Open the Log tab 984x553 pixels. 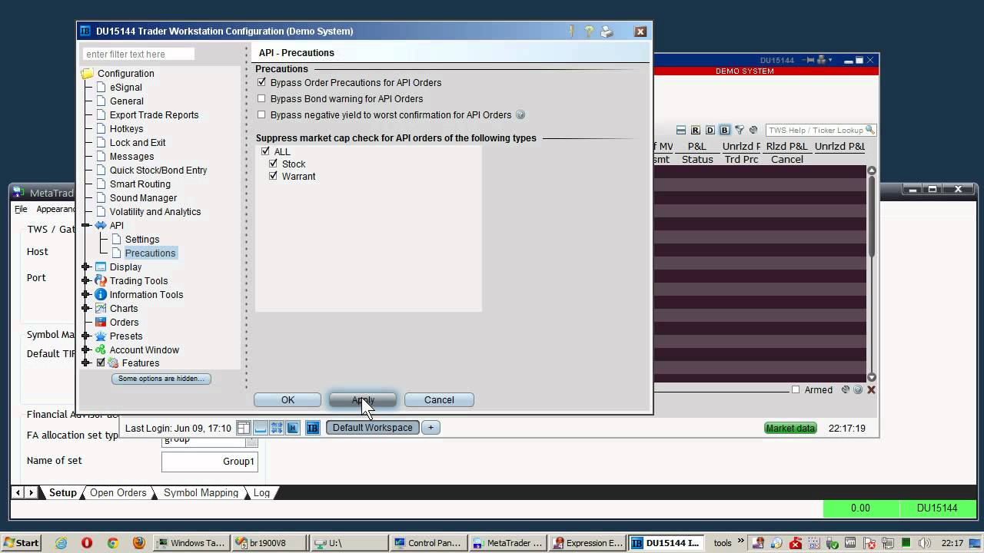click(x=261, y=493)
